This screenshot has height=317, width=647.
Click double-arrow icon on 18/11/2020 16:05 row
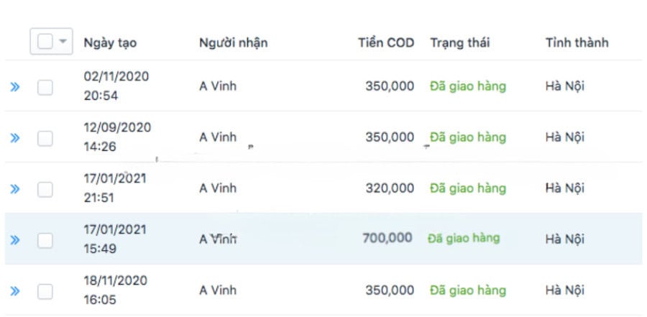[15, 291]
